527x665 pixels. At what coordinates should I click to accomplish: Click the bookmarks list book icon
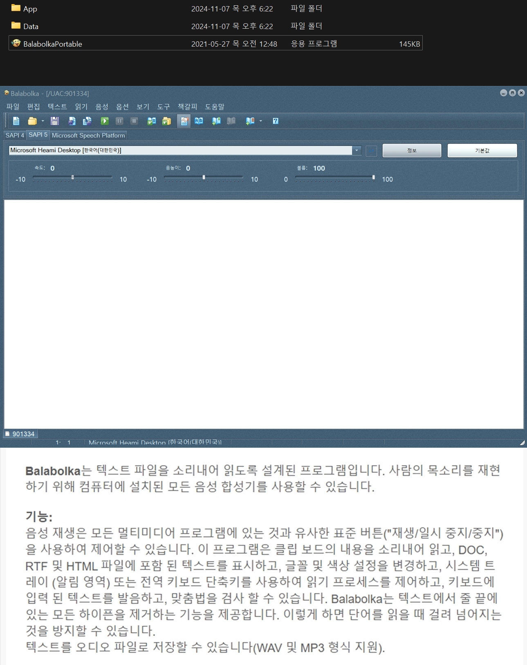click(x=250, y=121)
